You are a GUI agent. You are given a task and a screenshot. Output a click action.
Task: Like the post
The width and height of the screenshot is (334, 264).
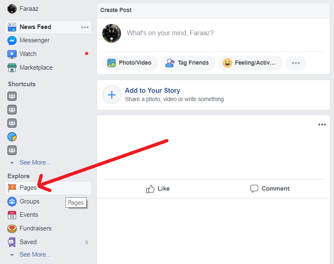coord(158,189)
